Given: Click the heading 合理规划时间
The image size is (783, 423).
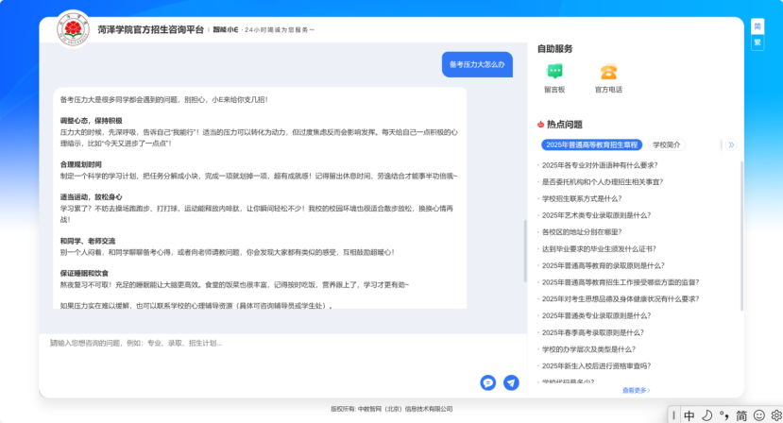Looking at the screenshot, I should tap(81, 164).
